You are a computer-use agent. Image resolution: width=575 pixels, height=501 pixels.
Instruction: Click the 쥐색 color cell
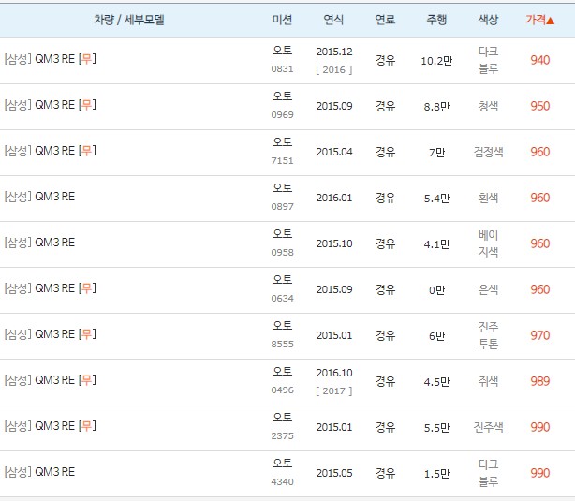pyautogui.click(x=488, y=381)
